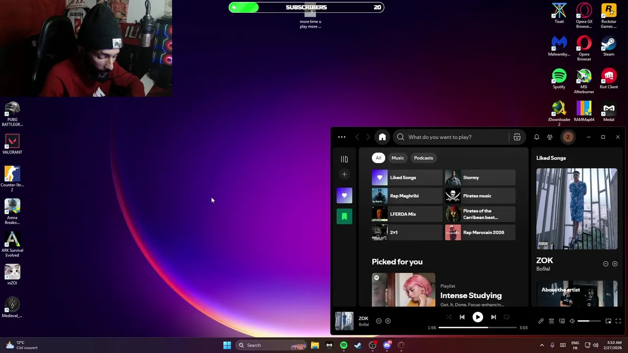This screenshot has height=353, width=628.
Task: Open the About the artist card
Action: pos(576,294)
